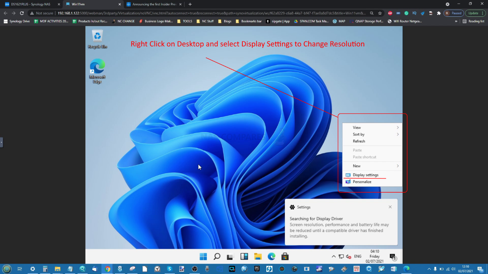This screenshot has width=488, height=274.
Task: Bookmark this page with the star icon
Action: point(380,13)
